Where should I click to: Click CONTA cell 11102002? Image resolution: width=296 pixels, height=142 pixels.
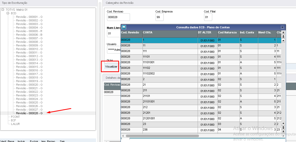click(170, 74)
